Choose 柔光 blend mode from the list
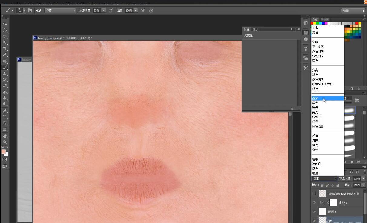 coord(316,103)
